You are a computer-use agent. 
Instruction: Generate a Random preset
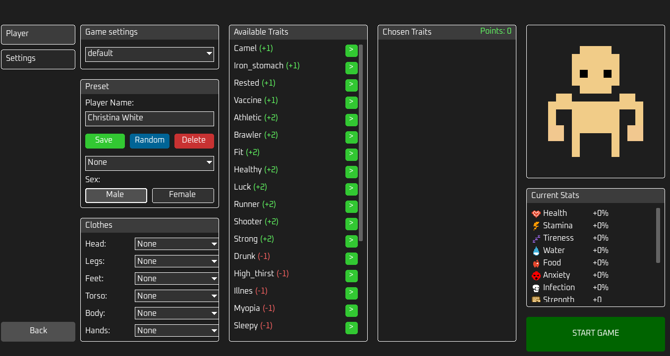click(150, 141)
